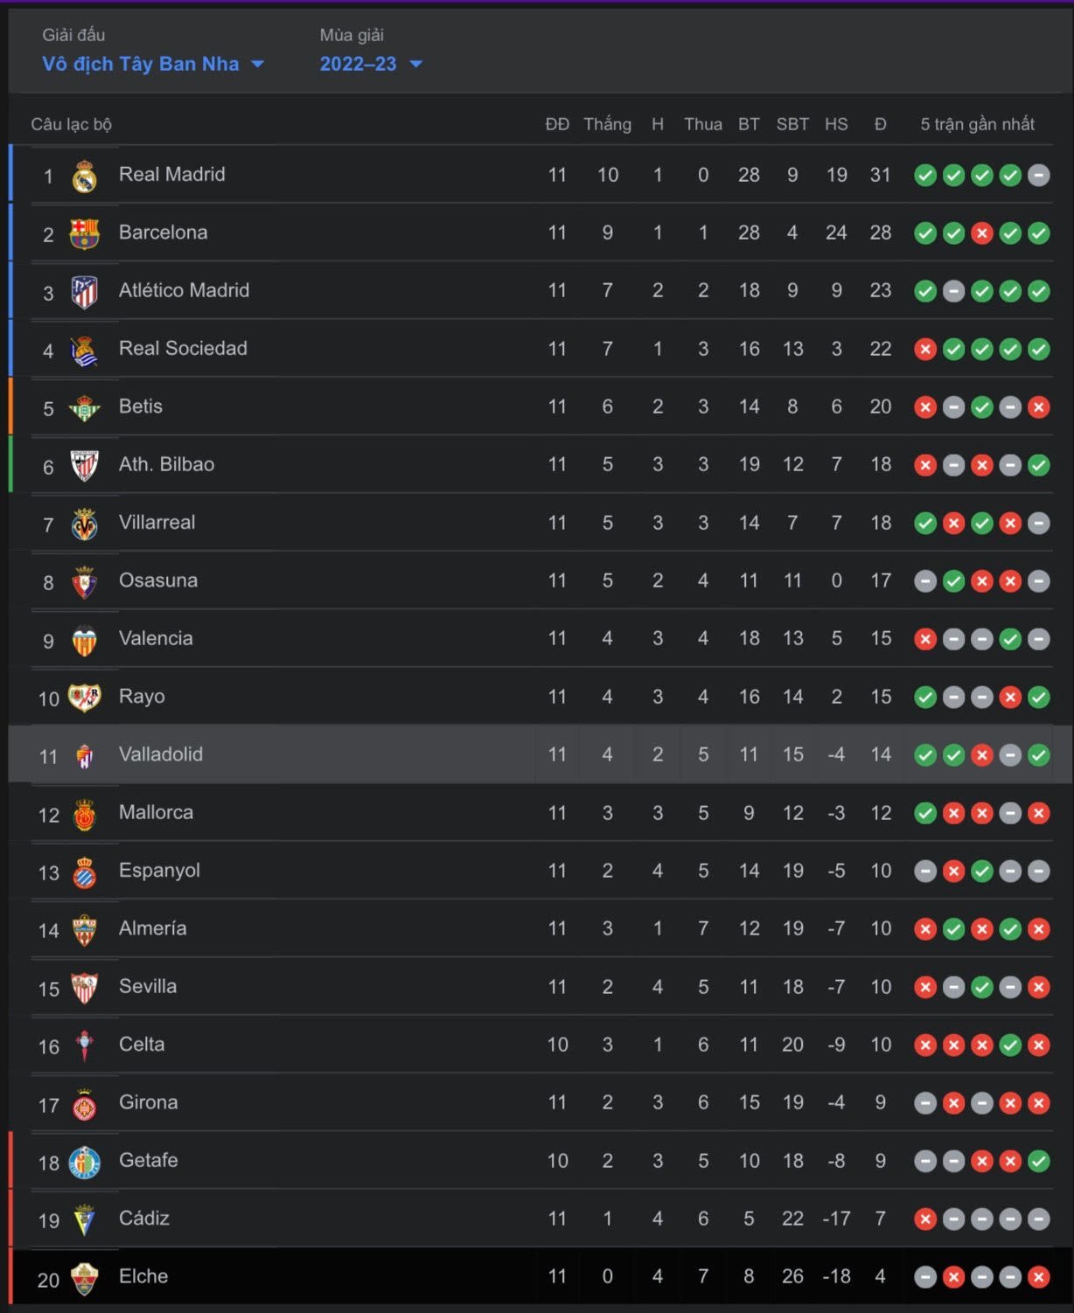1074x1313 pixels.
Task: Click the arrow next to 2022–23
Action: coord(416,64)
